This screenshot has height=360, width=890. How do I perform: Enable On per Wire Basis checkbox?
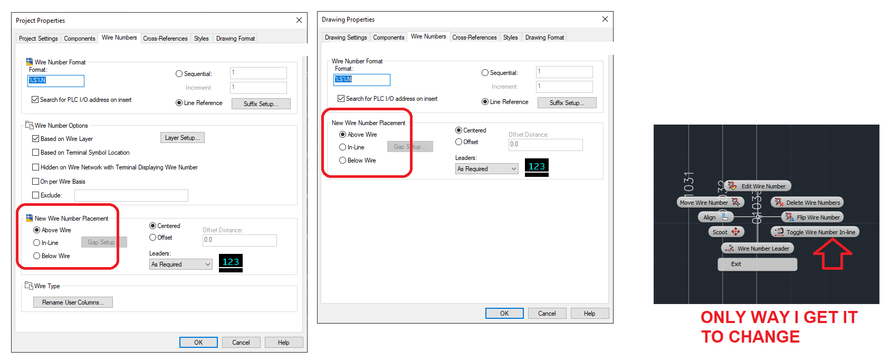click(35, 181)
